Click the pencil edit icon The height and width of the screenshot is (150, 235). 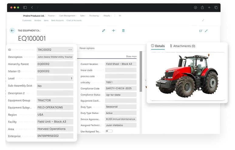104,31
